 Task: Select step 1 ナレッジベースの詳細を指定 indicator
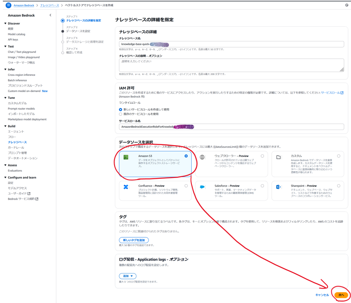[x=63, y=21]
